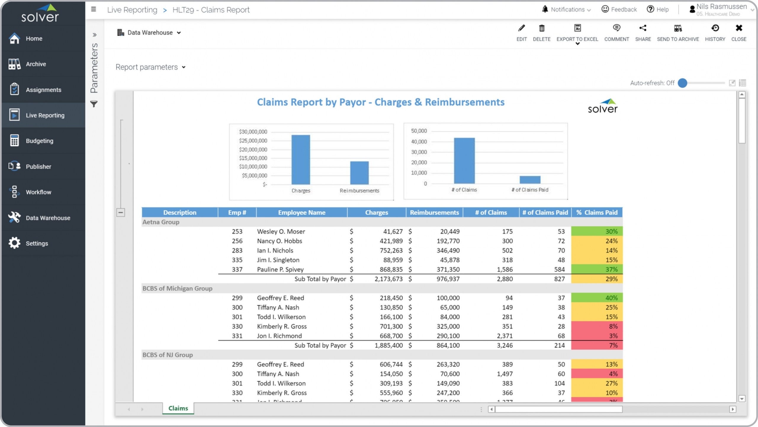Open Budgeting in the sidebar
The height and width of the screenshot is (427, 758).
(x=39, y=141)
